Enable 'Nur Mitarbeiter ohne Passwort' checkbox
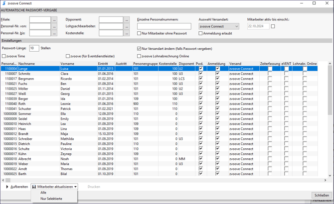The width and height of the screenshot is (334, 204). (x=139, y=33)
